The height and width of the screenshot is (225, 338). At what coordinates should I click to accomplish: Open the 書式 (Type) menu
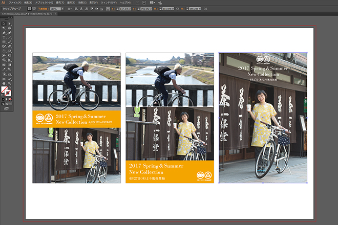tap(60, 3)
